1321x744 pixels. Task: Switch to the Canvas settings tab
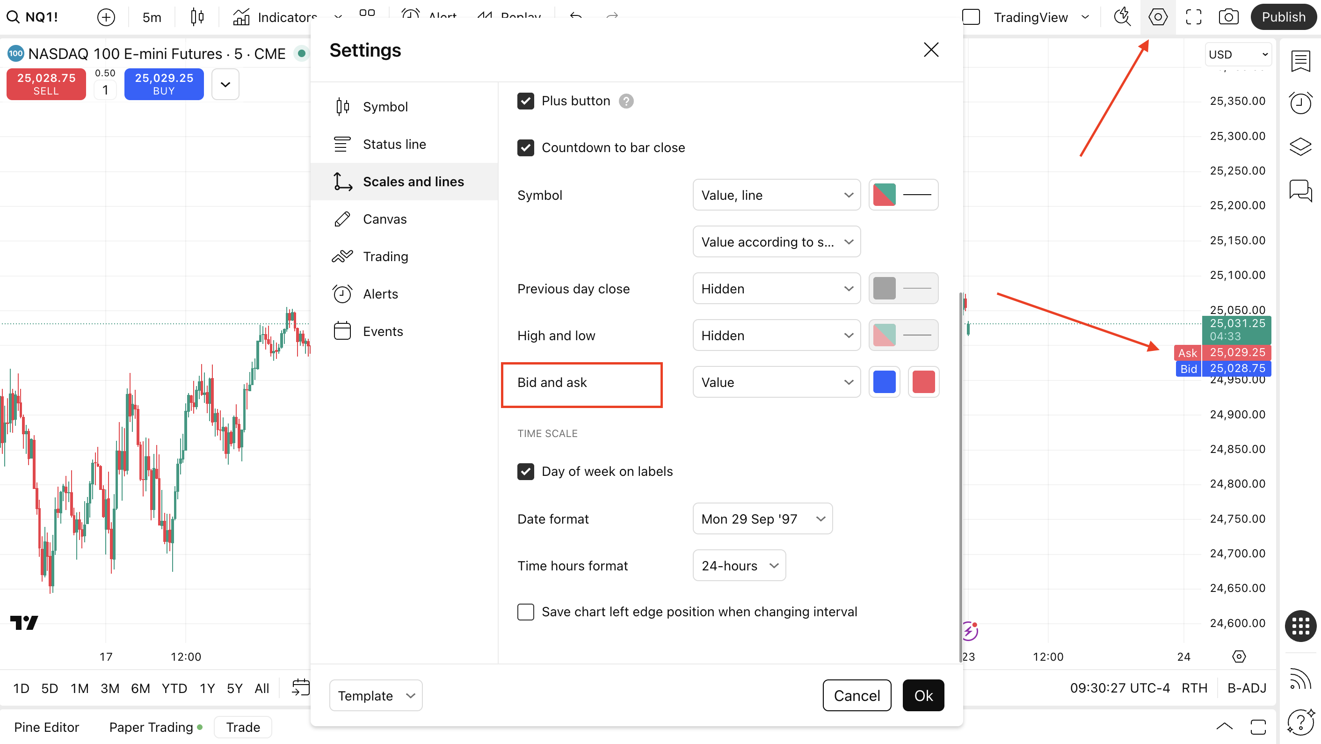point(385,219)
